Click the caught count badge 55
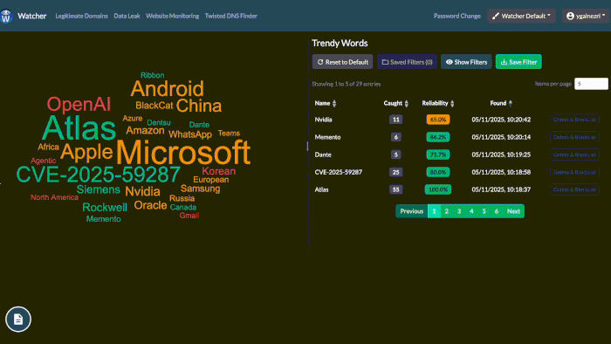Viewport: 611px width, 344px height. tap(396, 189)
